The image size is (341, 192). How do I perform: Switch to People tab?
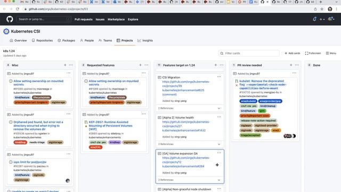coord(87,41)
